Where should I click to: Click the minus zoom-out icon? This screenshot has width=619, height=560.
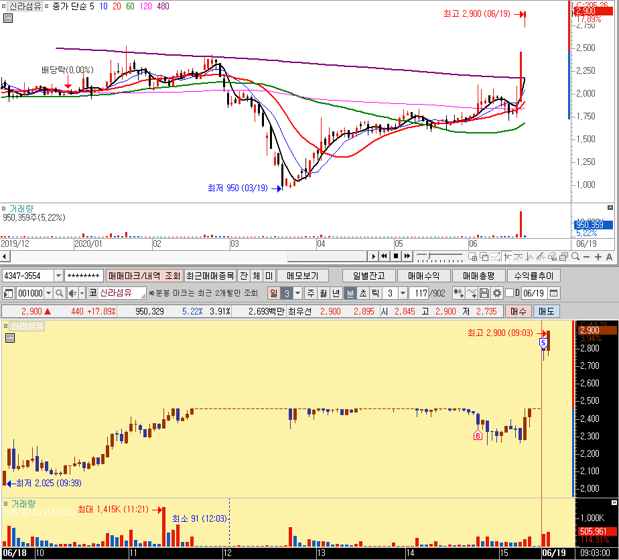587,257
